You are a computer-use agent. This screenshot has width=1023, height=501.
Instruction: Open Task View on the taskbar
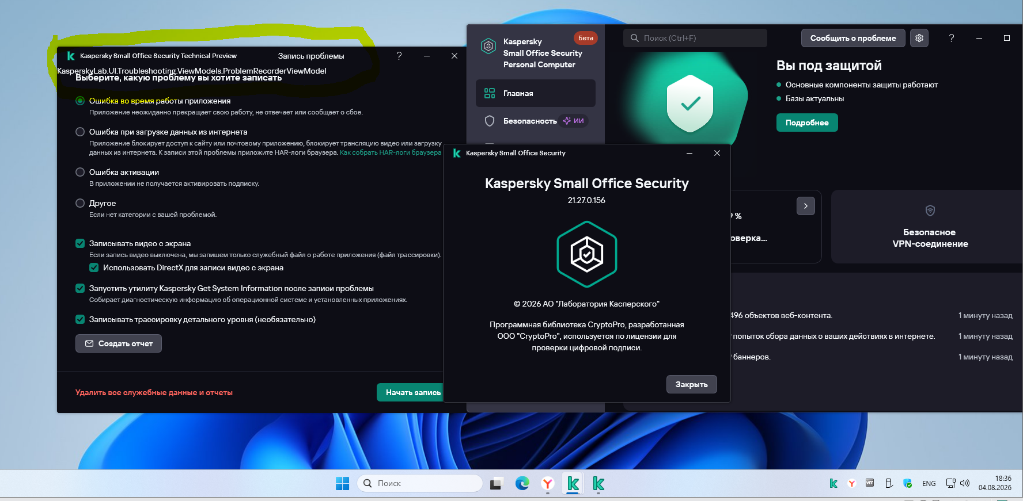pyautogui.click(x=496, y=484)
